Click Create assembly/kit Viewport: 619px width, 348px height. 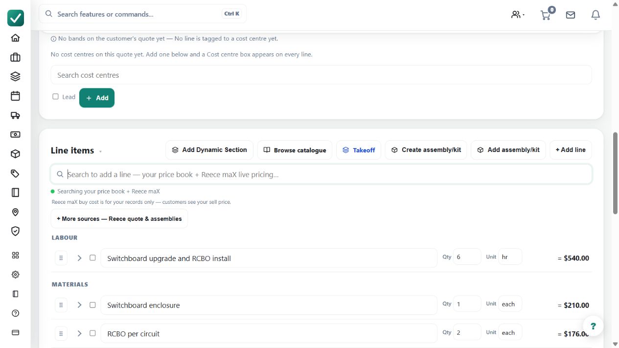click(426, 150)
